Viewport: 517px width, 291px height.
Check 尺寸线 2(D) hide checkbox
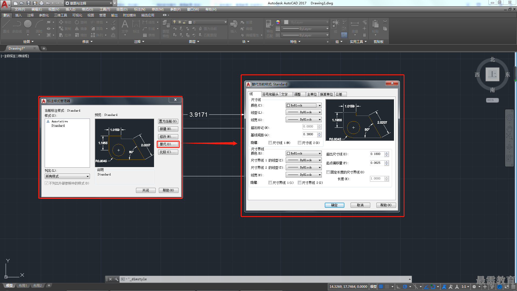coord(299,143)
